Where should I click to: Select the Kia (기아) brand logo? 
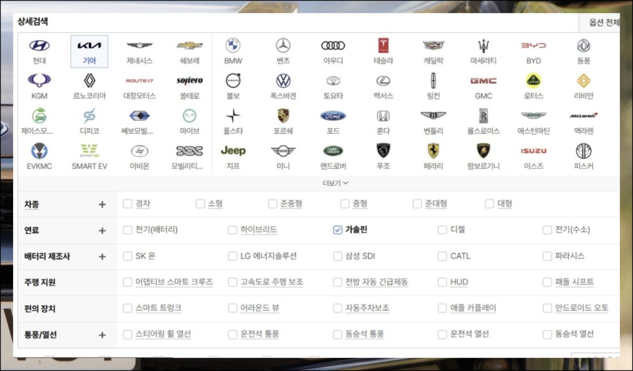coord(89,46)
